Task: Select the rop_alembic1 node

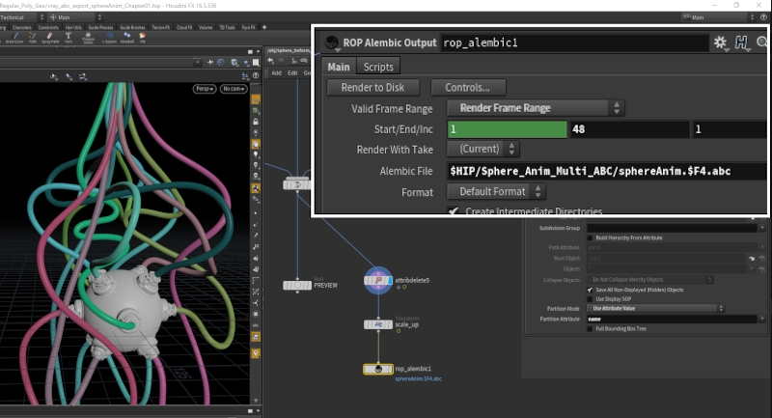Action: click(378, 369)
